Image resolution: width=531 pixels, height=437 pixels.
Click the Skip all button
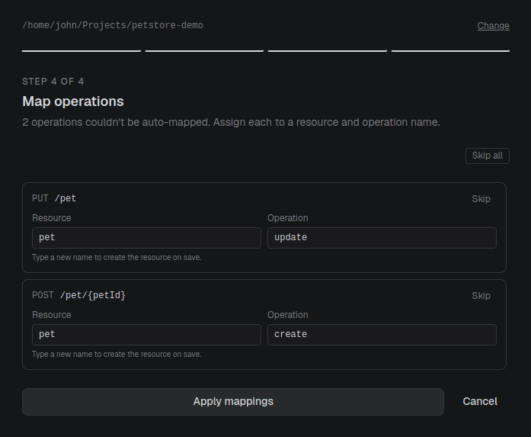tap(488, 156)
